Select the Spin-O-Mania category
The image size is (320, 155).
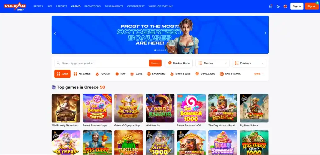click(x=230, y=74)
